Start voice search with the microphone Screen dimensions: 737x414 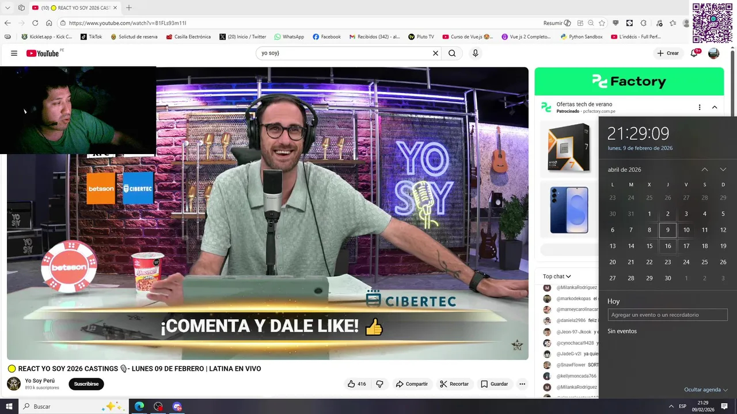pyautogui.click(x=475, y=53)
